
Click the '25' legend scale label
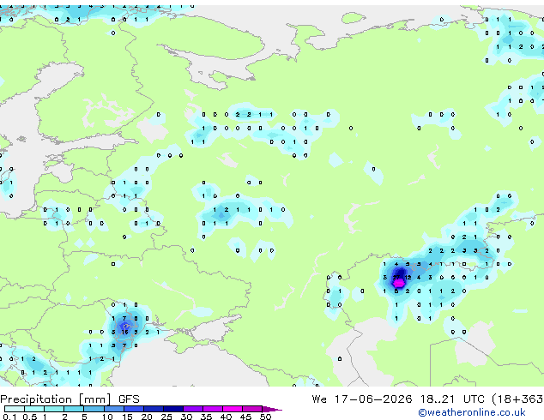(x=166, y=417)
